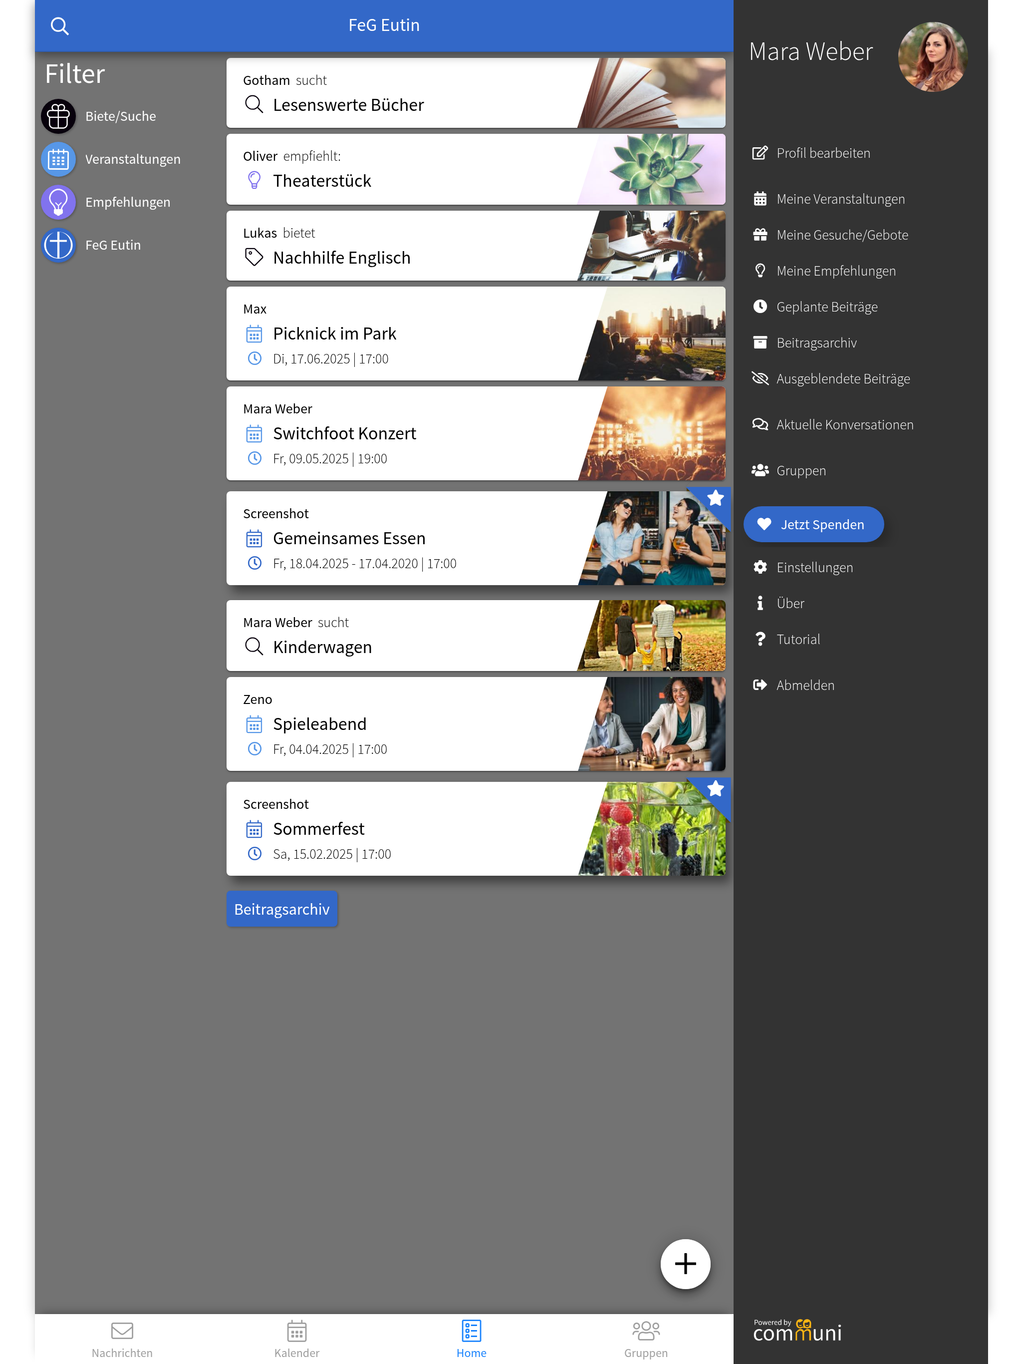Click the communi logo in sidebar
Screen dimensions: 1022x1364
coord(796,1331)
